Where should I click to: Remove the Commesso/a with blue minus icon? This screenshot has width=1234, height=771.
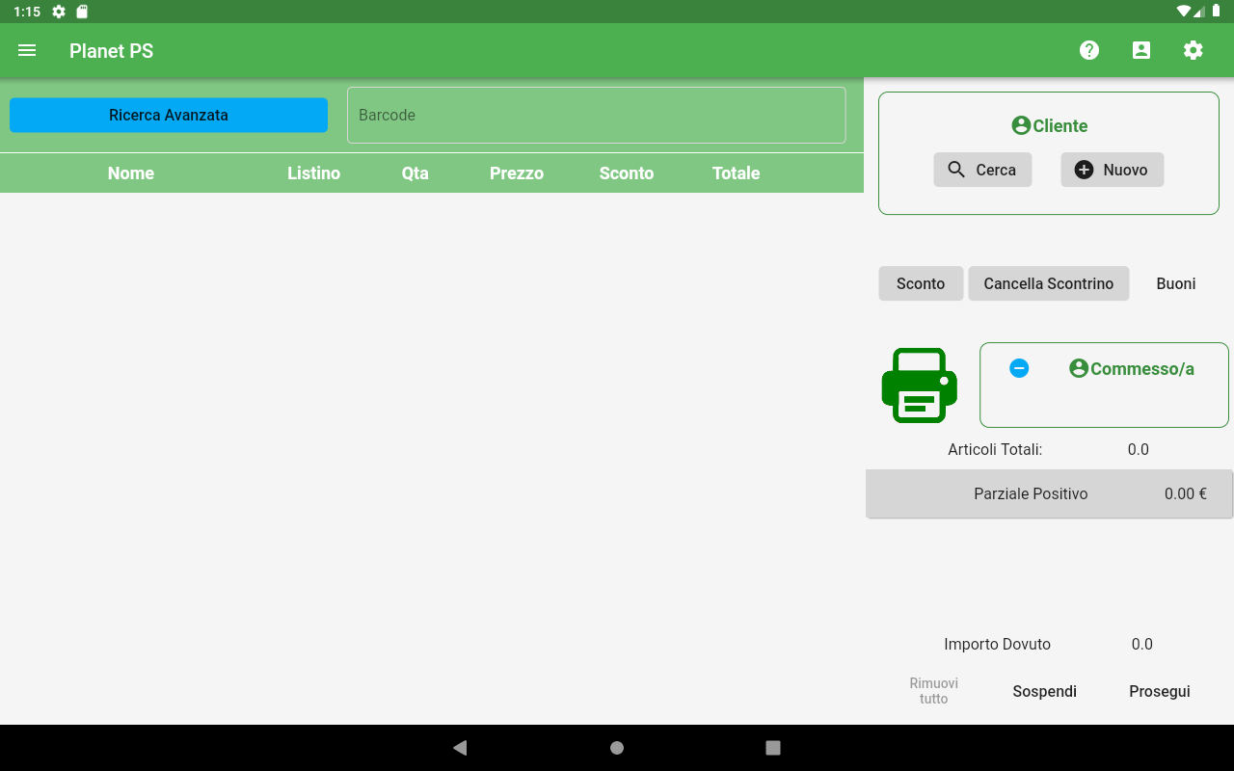1019,368
